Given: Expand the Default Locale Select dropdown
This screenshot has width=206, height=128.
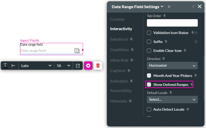Looking at the screenshot, I should 172,99.
